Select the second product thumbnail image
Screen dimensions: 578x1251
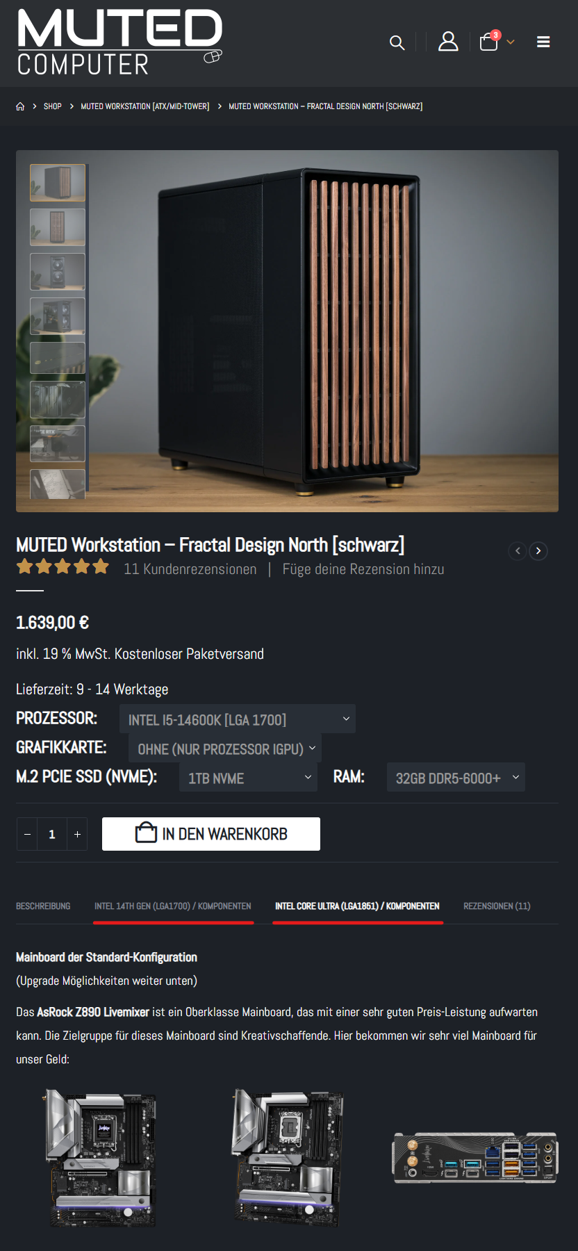pos(58,227)
